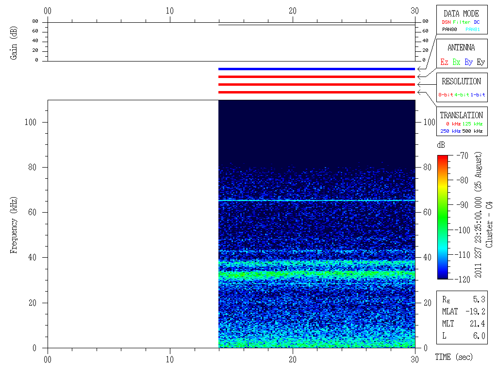
Task: Click the Gain (dB) axis label
Action: click(x=13, y=43)
